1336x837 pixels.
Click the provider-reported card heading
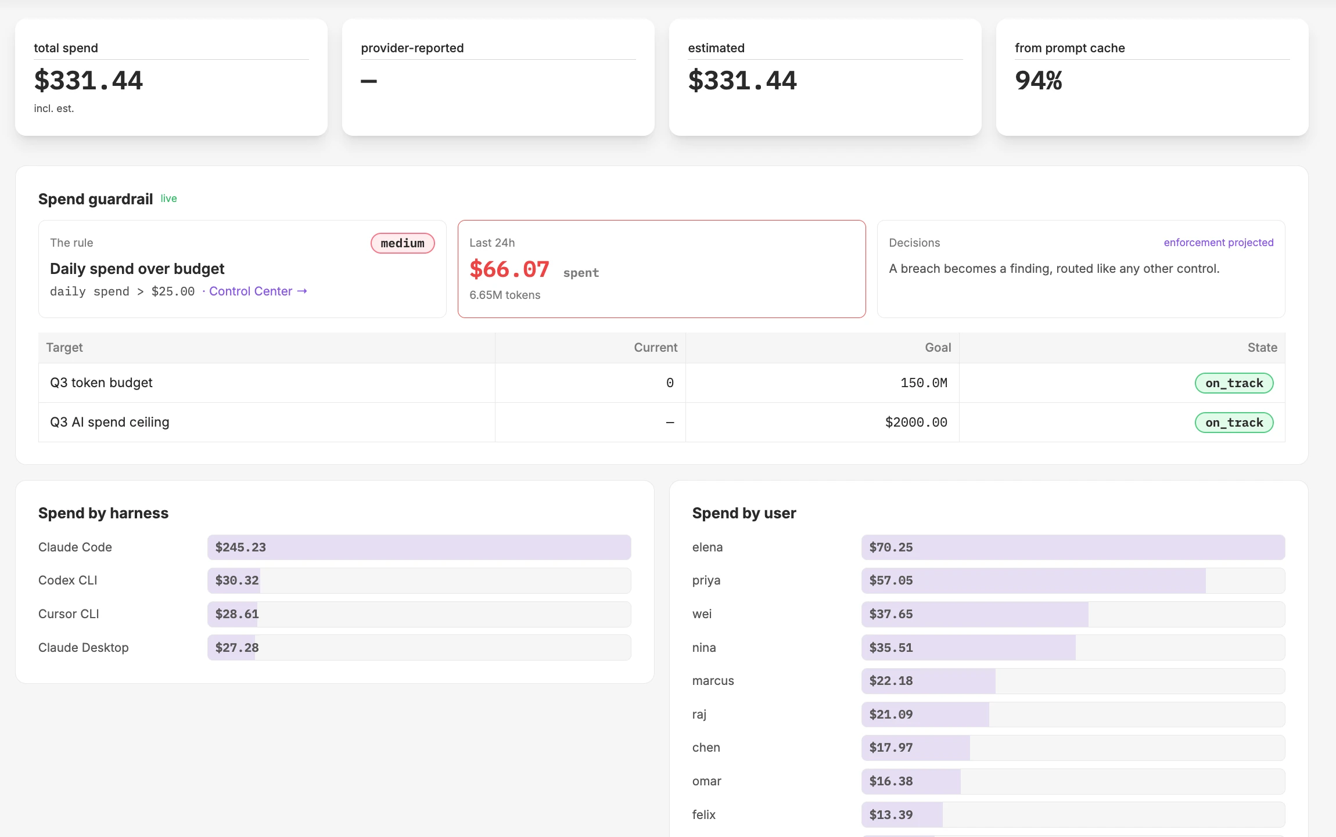412,48
